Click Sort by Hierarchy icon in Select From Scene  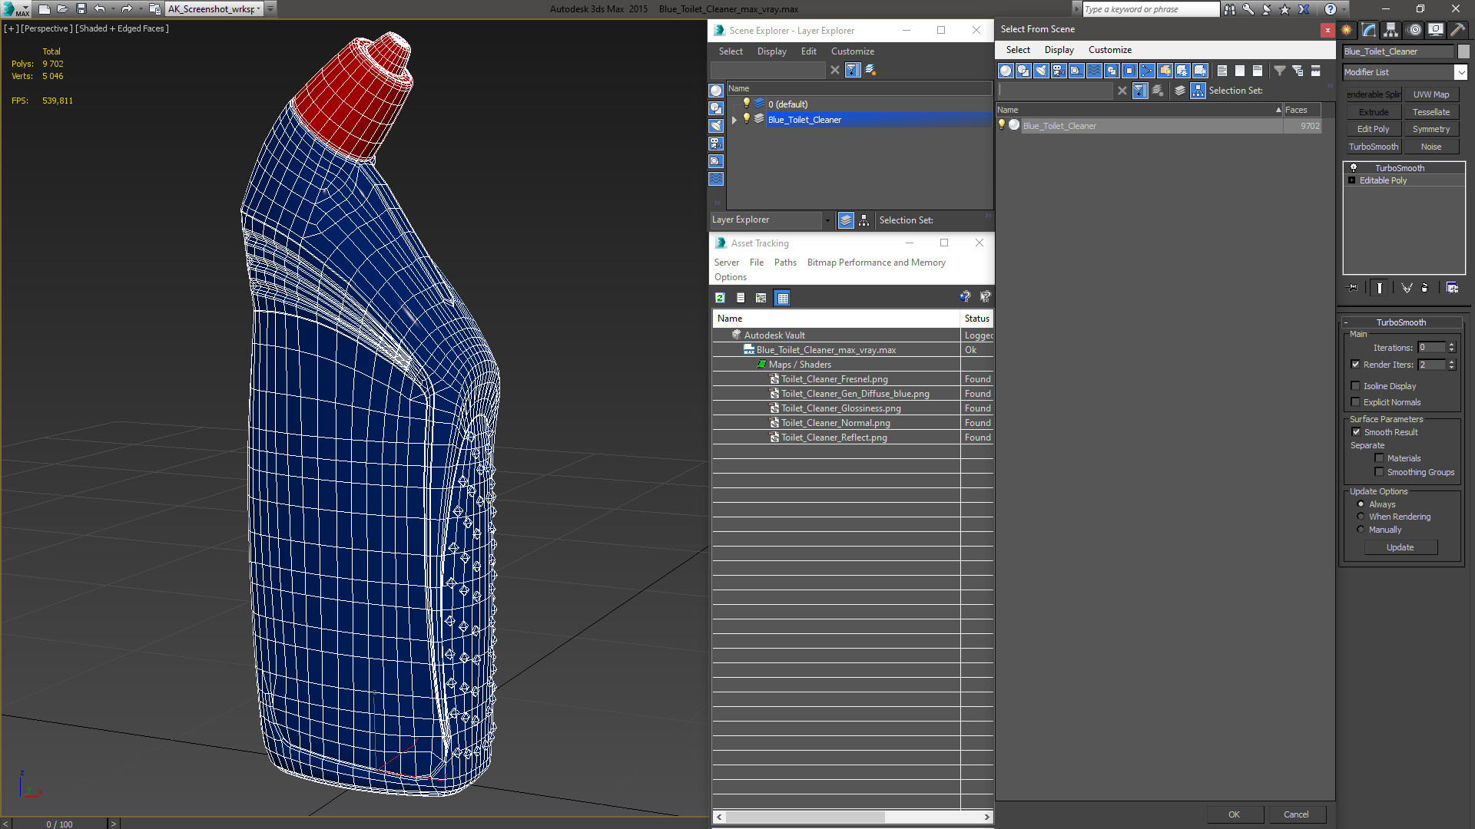coord(1198,91)
